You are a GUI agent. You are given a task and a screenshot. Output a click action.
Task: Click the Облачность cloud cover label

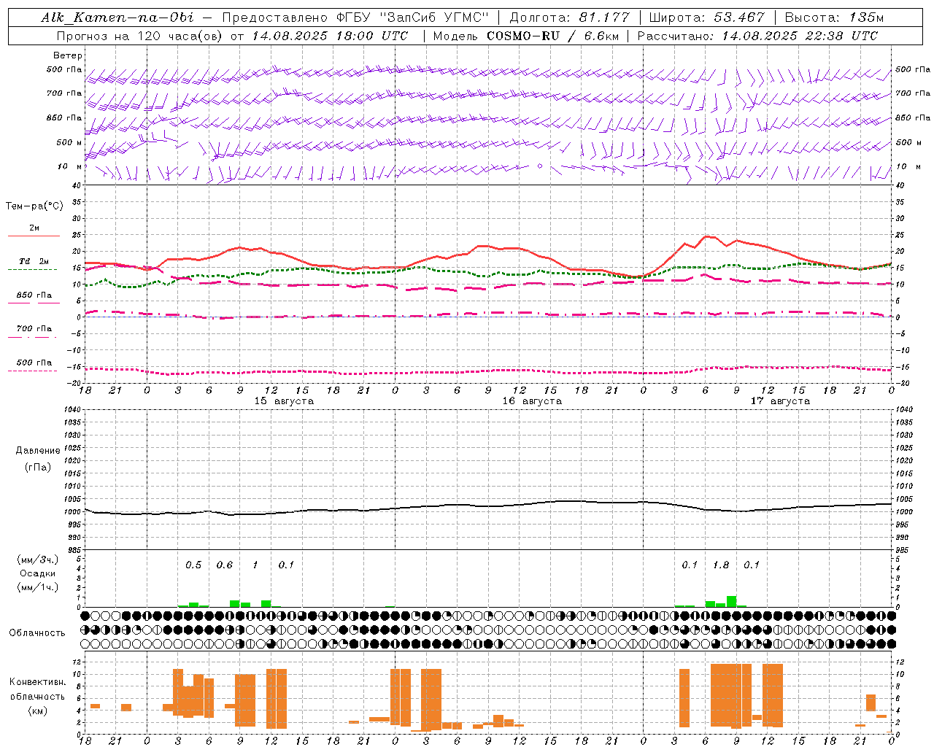pos(37,633)
